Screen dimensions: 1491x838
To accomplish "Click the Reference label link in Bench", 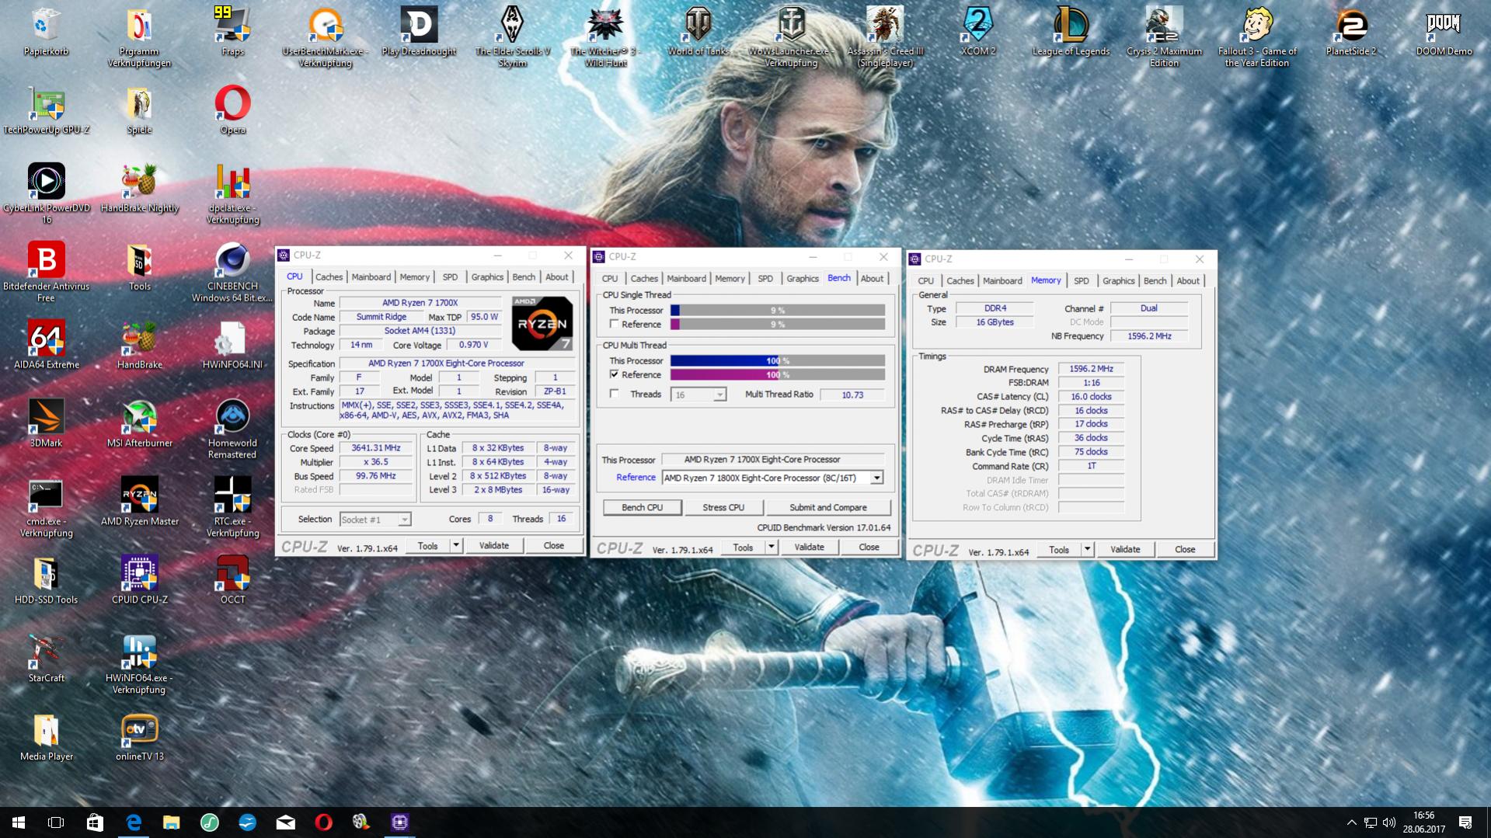I will tap(636, 478).
